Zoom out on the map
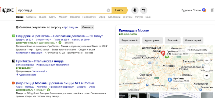The width and height of the screenshot is (215, 98). (207, 68)
